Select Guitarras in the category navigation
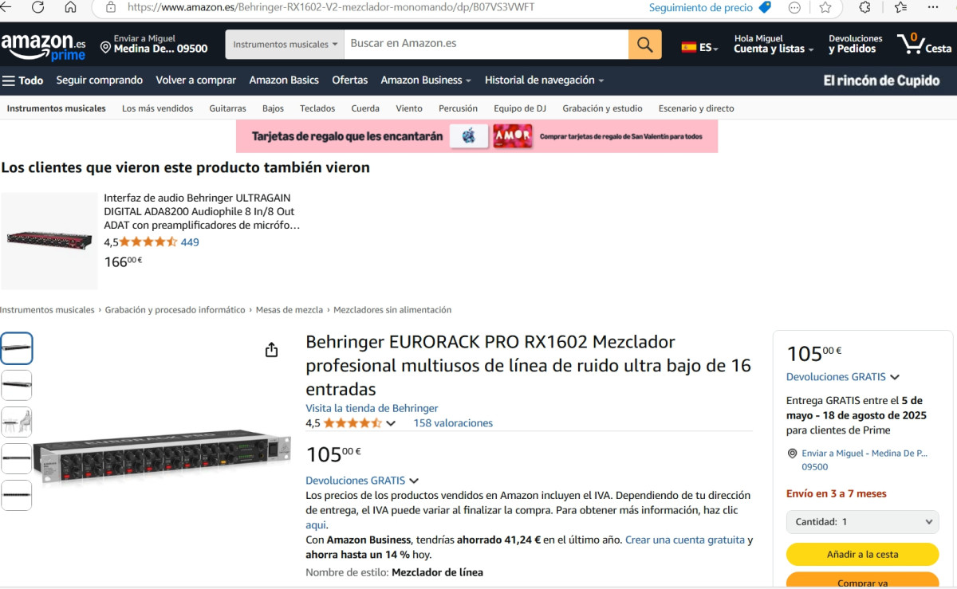Image resolution: width=957 pixels, height=589 pixels. coord(227,108)
